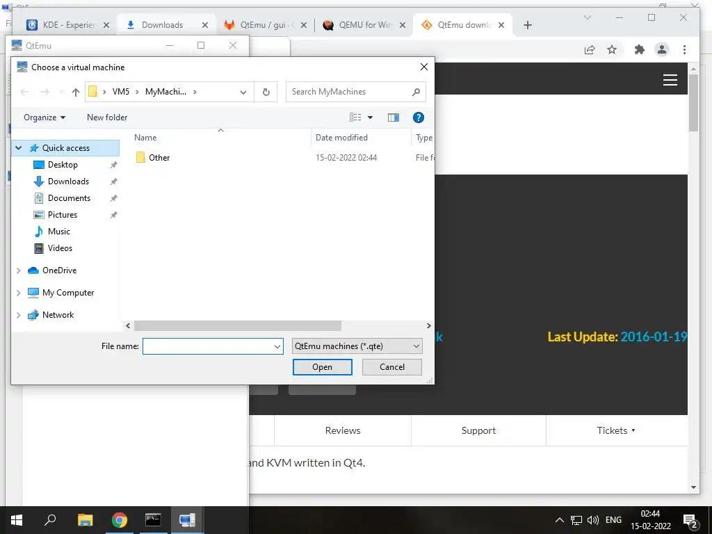Click browser share page icon
The width and height of the screenshot is (712, 534).
click(590, 49)
